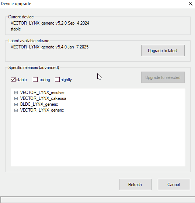Select VECTOR_LYNX_generic label in the release tree
Viewport: 195px width, 203px height.
pyautogui.click(x=42, y=110)
